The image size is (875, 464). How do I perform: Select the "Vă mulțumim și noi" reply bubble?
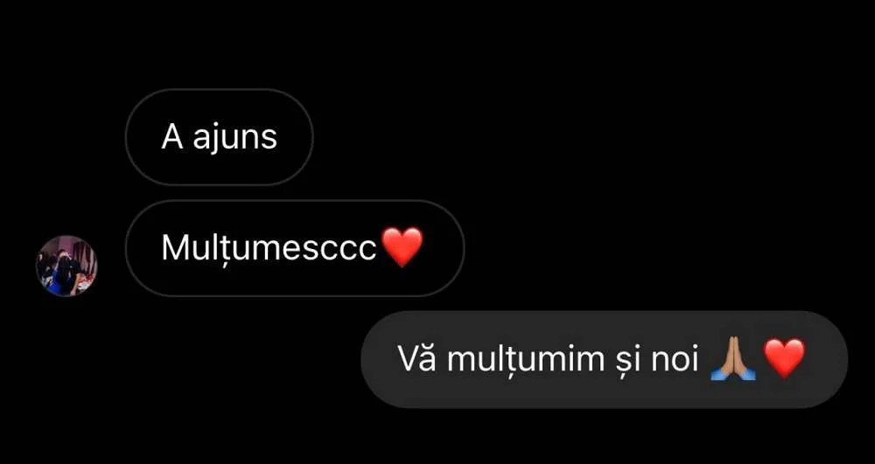(x=605, y=359)
